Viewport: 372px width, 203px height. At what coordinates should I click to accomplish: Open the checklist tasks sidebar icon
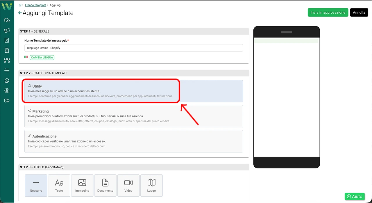7,70
